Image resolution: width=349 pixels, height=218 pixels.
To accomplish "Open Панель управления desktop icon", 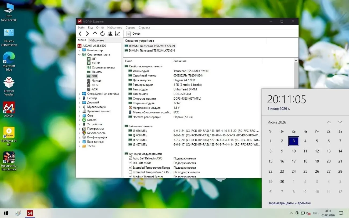I will (9, 37).
